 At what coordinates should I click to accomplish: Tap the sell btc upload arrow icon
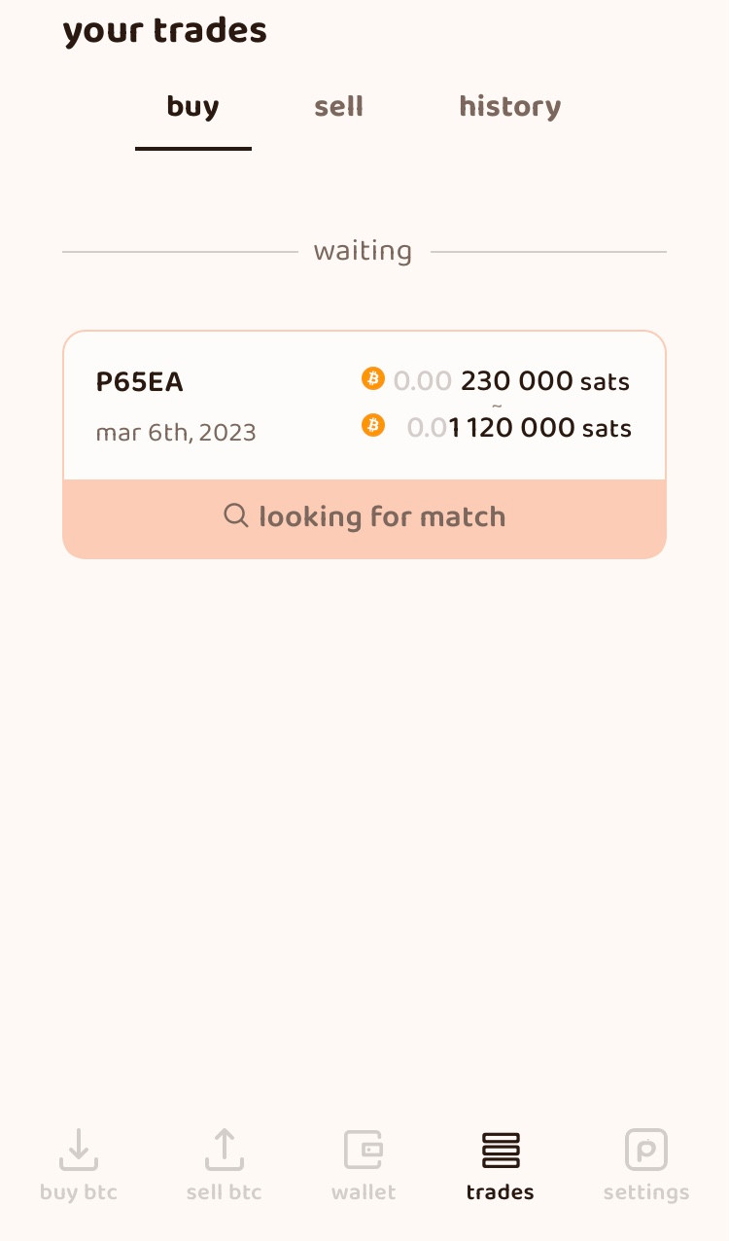pyautogui.click(x=224, y=1150)
